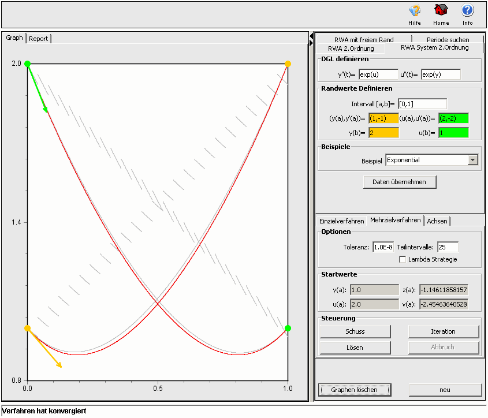This screenshot has height=418, width=488.
Task: Click the Graphen löschen button
Action: coord(355,390)
